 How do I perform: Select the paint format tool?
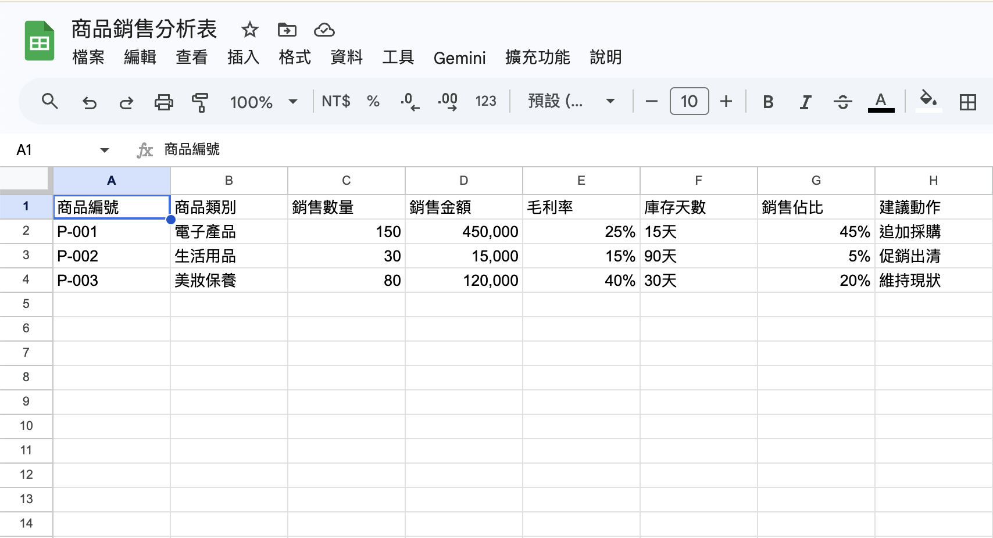pos(200,101)
